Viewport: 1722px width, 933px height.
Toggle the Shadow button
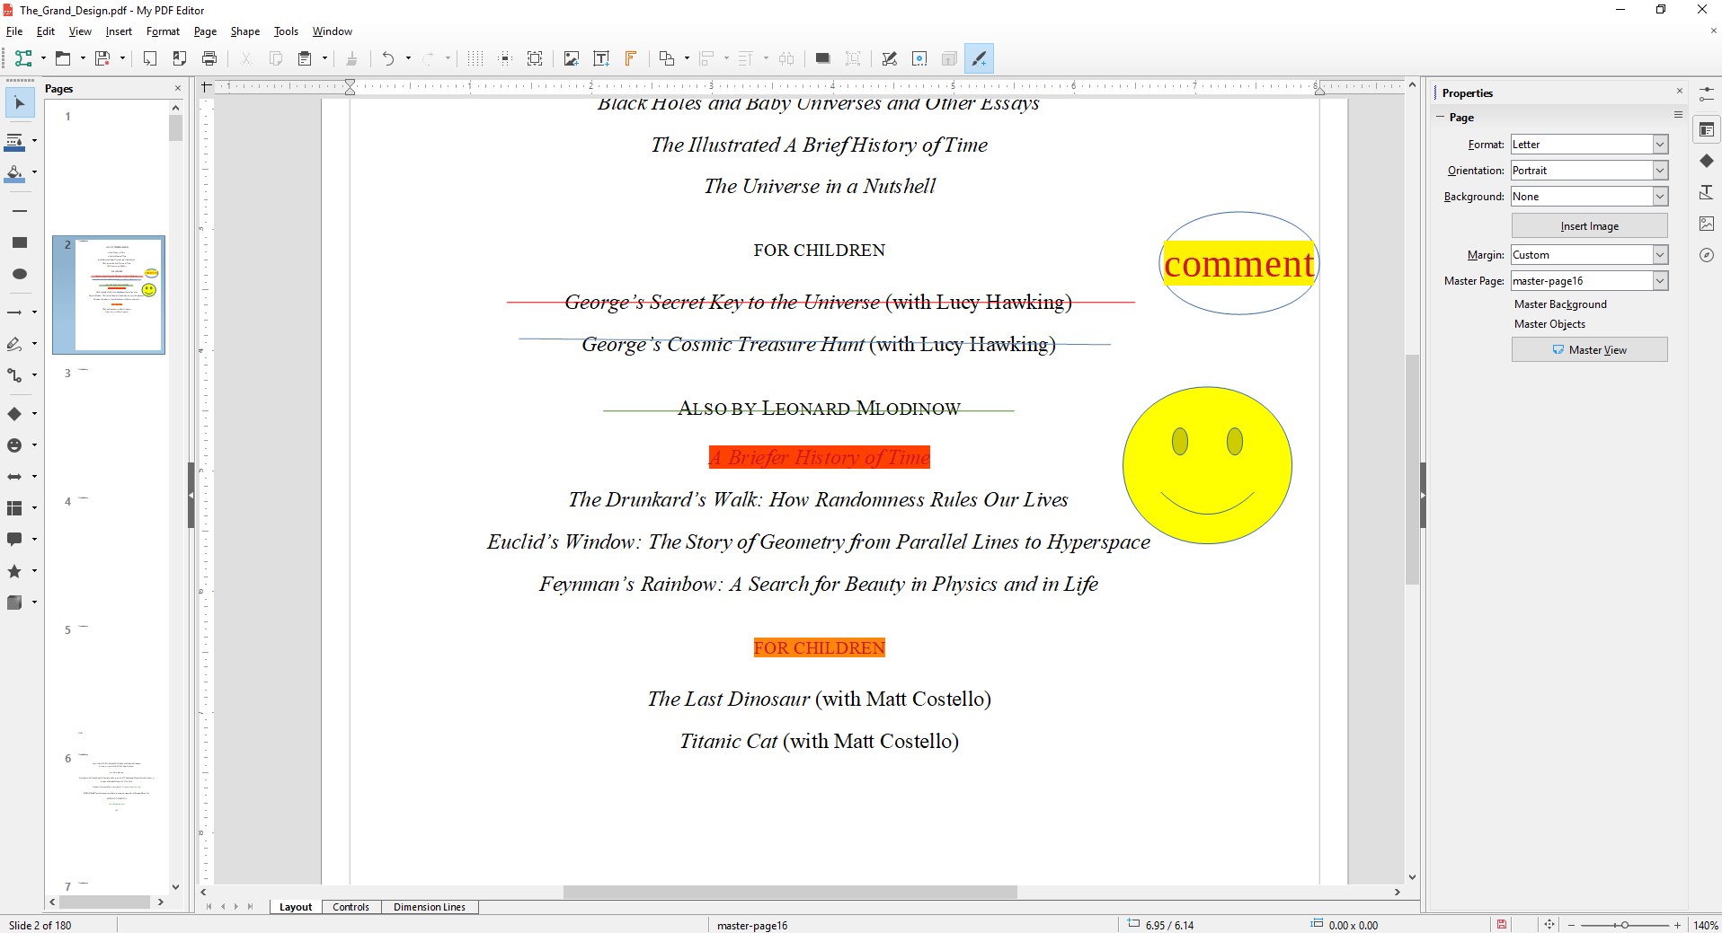coord(822,58)
